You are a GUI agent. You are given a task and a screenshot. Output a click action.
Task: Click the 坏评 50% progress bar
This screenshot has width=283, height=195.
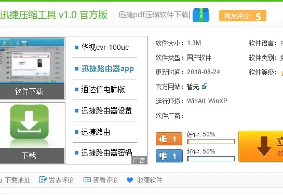click(211, 159)
